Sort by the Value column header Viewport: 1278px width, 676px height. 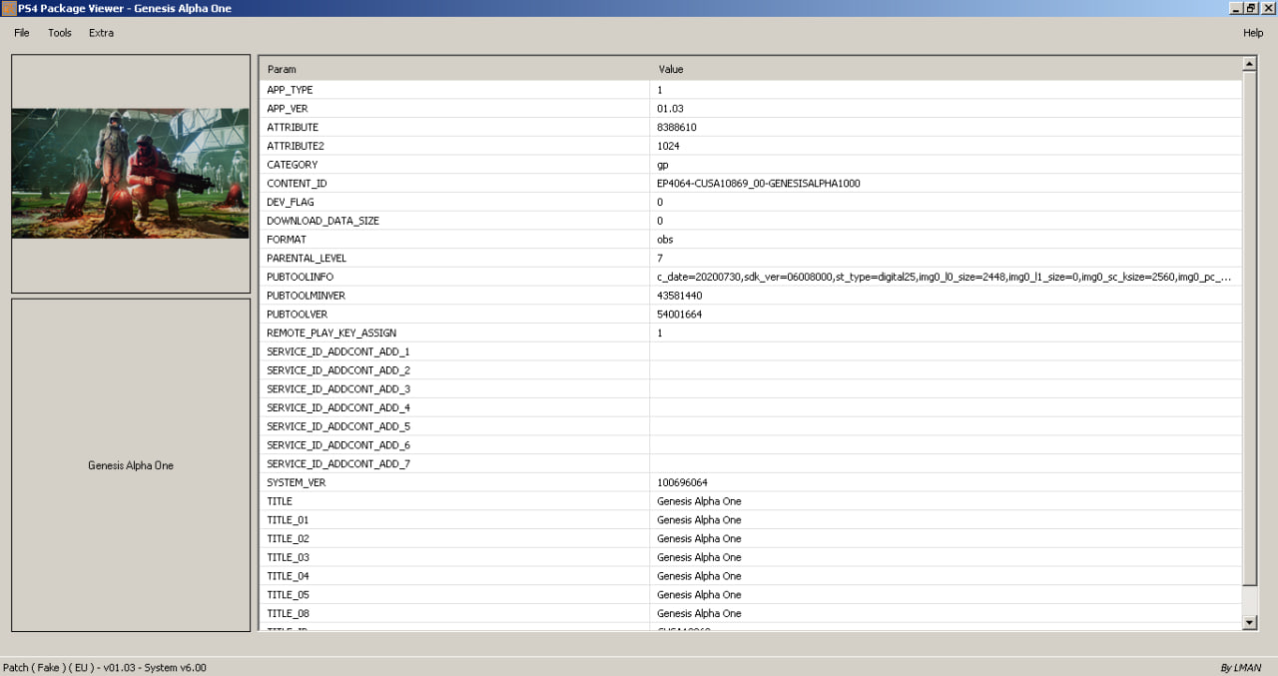[x=946, y=69]
